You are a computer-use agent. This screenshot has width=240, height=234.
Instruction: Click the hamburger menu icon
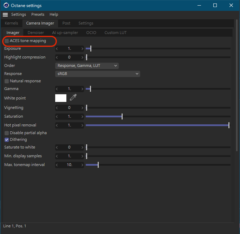pyautogui.click(x=5, y=15)
